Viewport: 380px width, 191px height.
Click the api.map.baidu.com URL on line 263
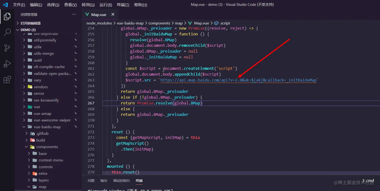239,80
